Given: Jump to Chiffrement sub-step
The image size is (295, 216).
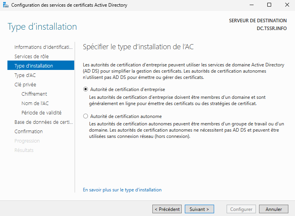Looking at the screenshot, I should (34, 94).
